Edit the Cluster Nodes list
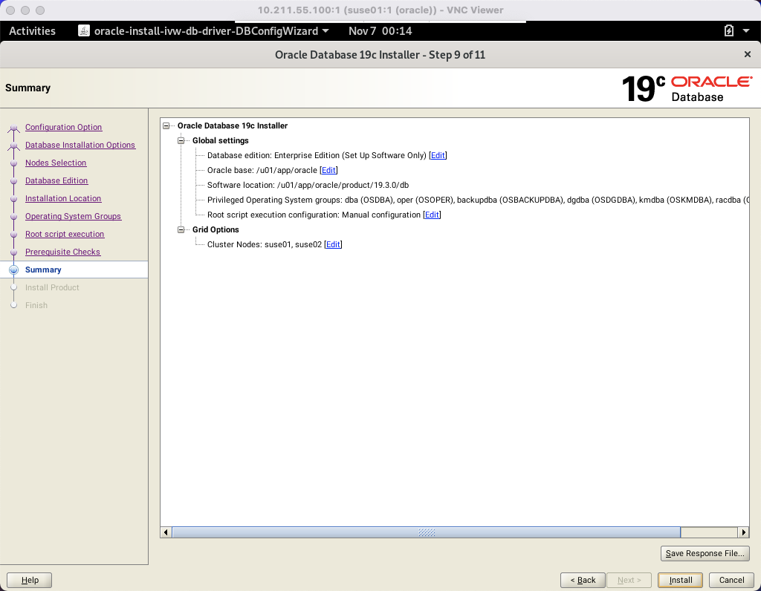Image resolution: width=761 pixels, height=591 pixels. (x=333, y=244)
